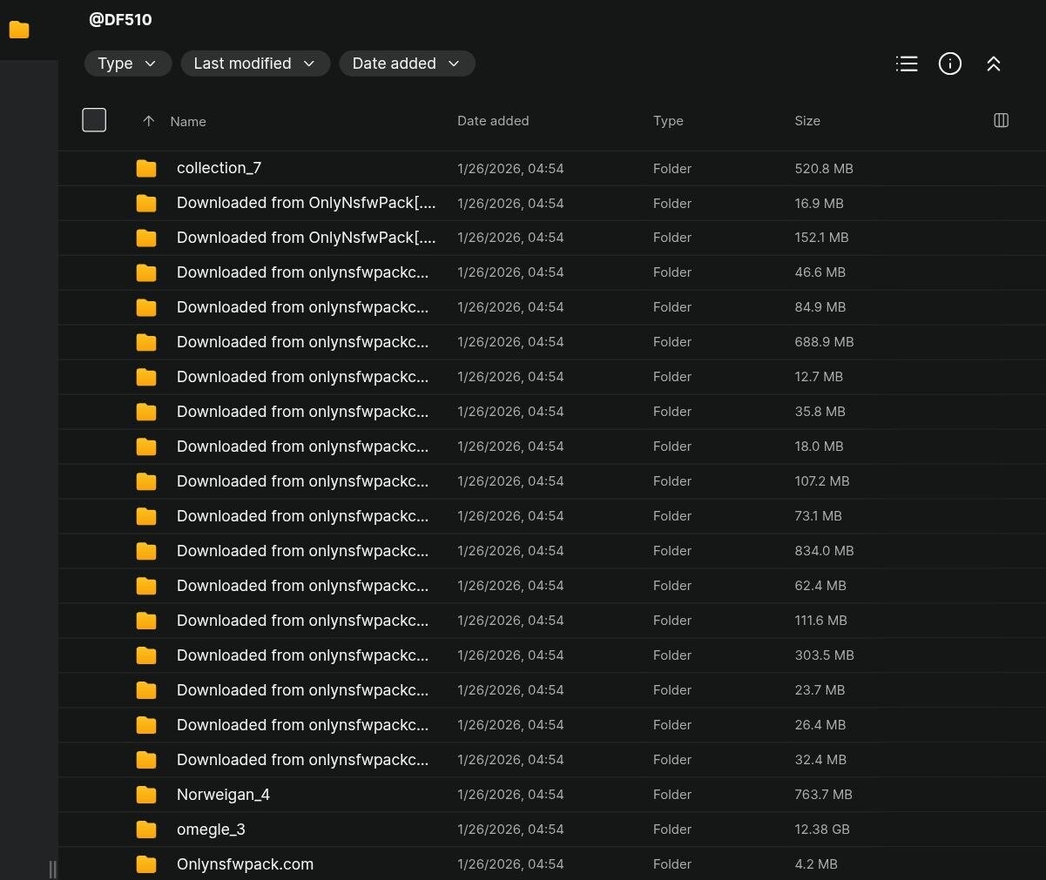Open the Date added filter dropdown

click(406, 64)
